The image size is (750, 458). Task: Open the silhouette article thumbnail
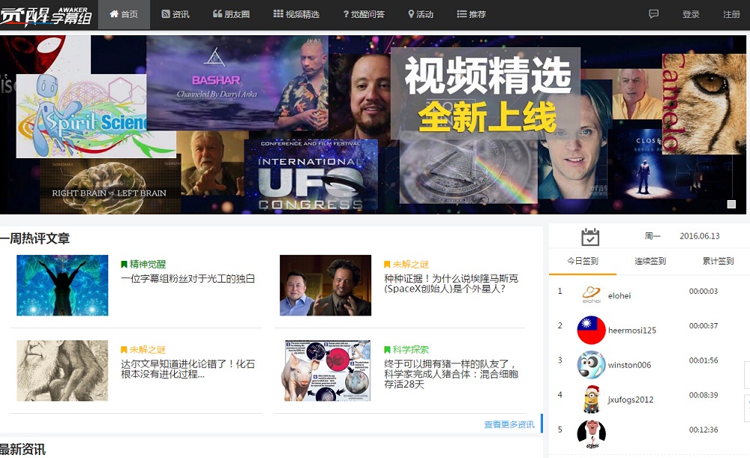tap(62, 285)
